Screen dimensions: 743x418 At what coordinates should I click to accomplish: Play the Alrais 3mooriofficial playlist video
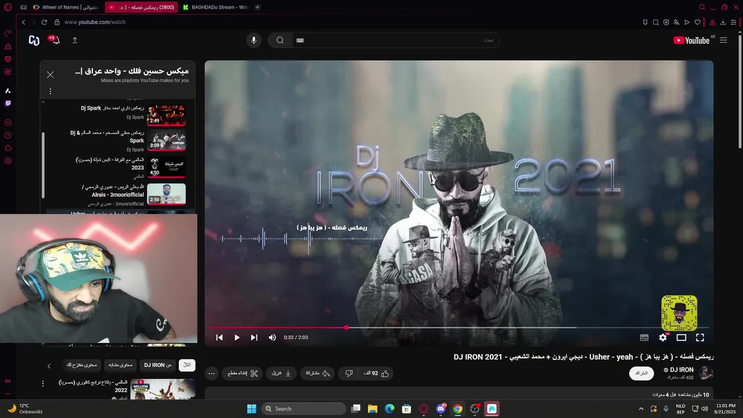pos(166,194)
